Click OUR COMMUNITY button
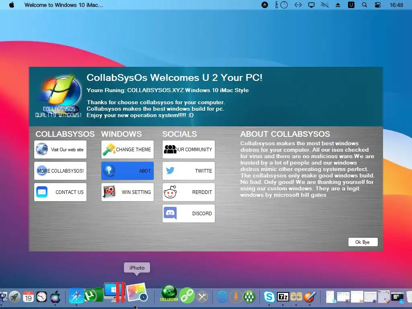Screen dimensions: 412x309 pyautogui.click(x=189, y=150)
